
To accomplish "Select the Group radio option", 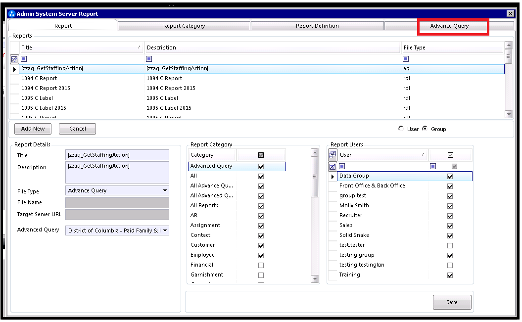I will point(425,129).
